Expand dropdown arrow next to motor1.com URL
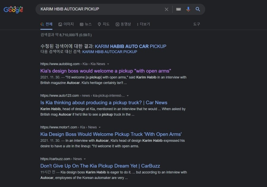Screen dimensions: 267x187 click(100, 127)
